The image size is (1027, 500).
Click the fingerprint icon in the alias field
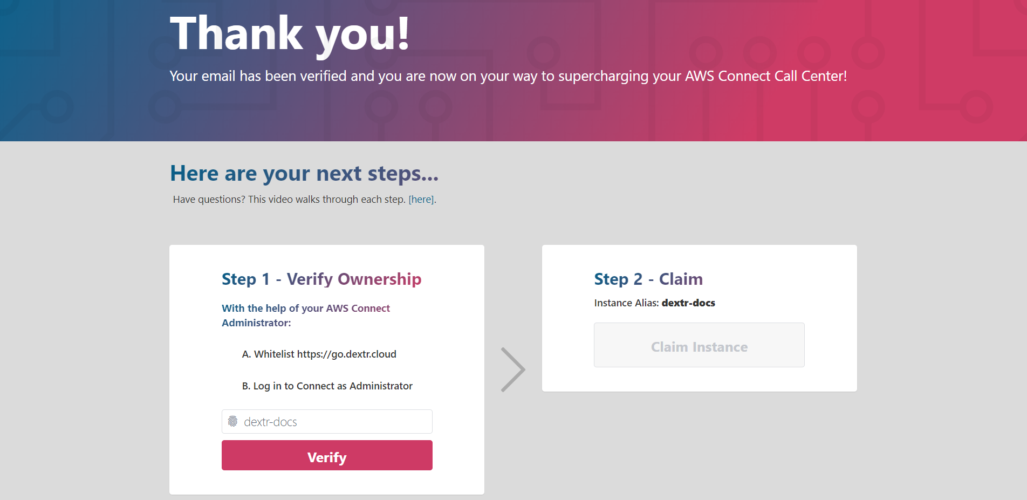click(233, 421)
